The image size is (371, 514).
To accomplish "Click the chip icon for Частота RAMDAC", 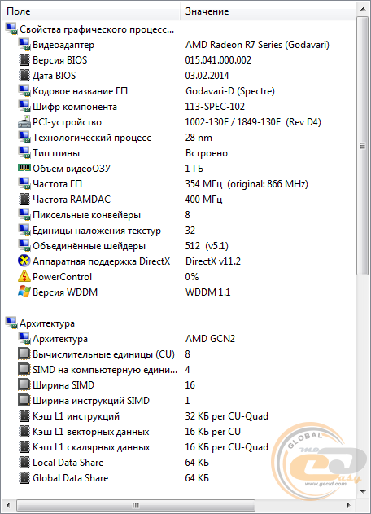I will pos(24,200).
